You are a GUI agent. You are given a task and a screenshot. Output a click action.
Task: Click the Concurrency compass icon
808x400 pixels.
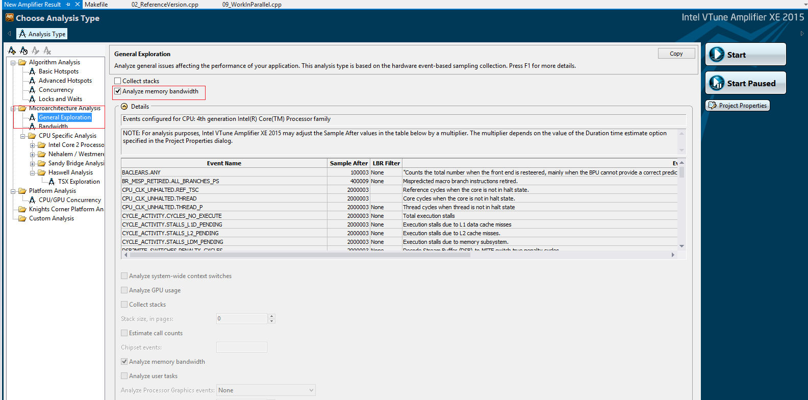point(32,90)
